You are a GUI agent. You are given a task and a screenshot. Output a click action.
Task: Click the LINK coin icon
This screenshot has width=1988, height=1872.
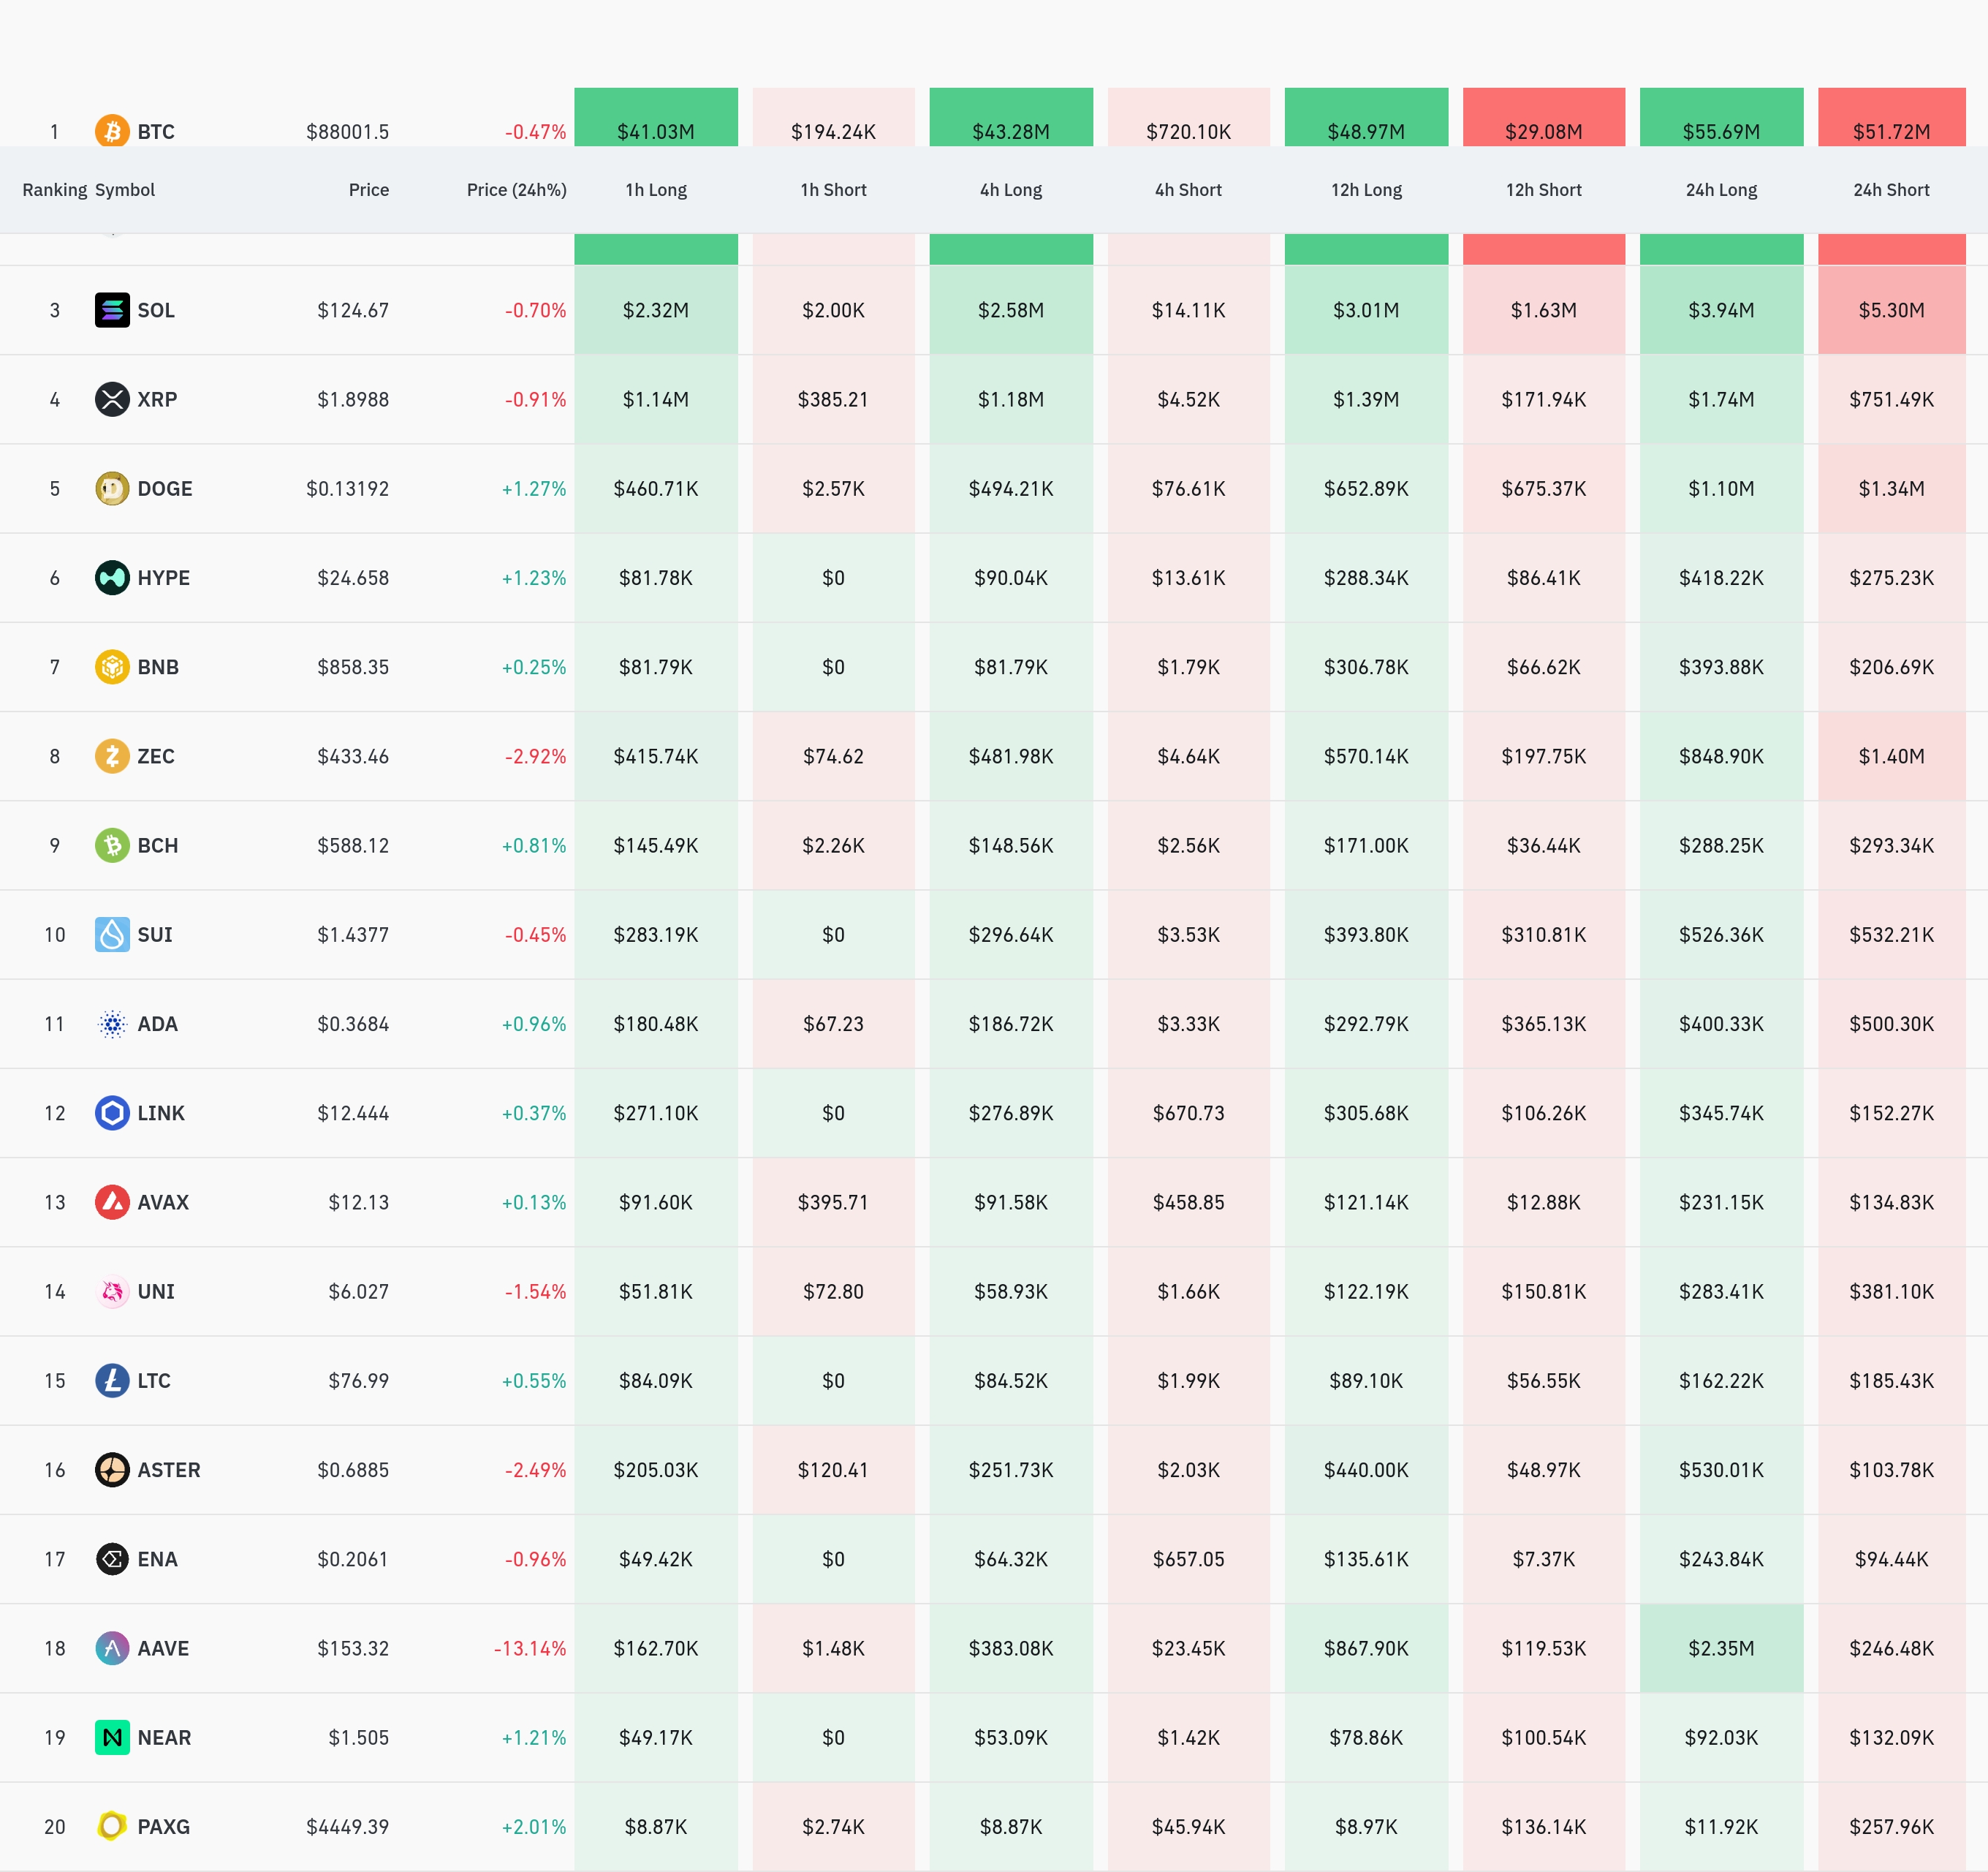[x=112, y=1112]
